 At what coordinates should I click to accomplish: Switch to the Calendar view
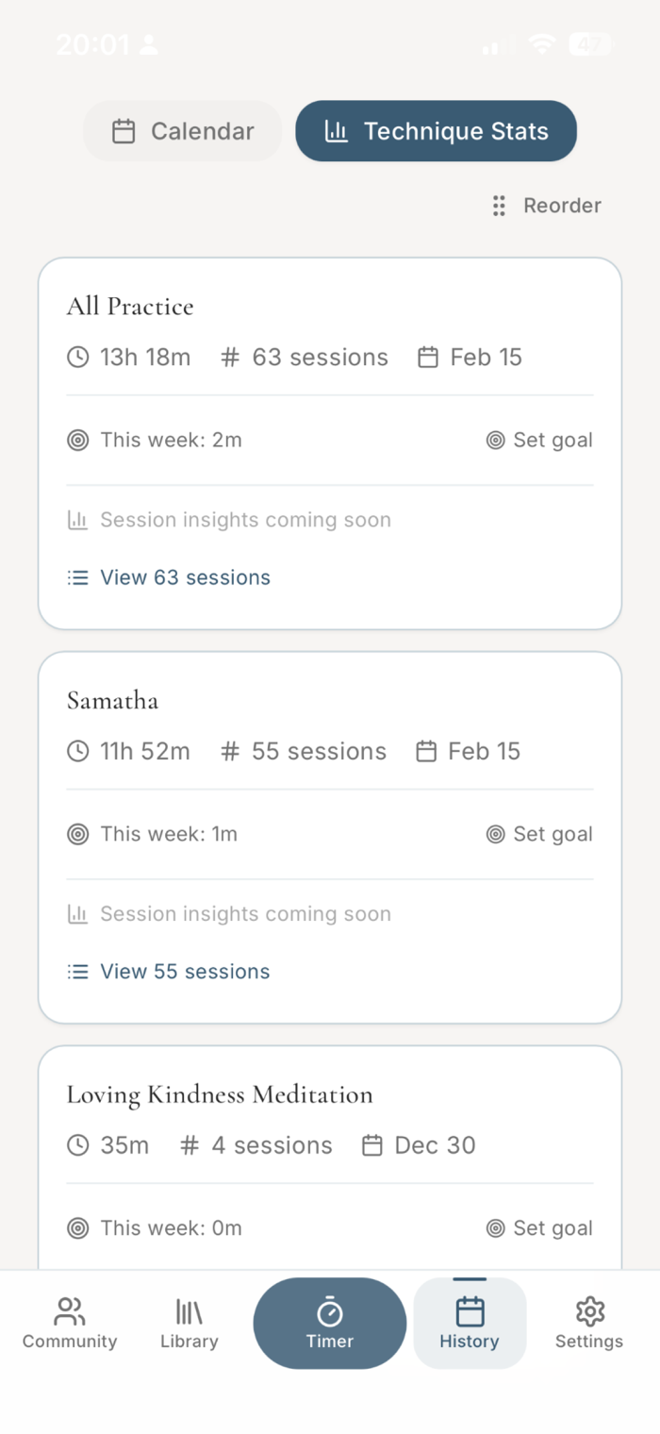pyautogui.click(x=183, y=131)
